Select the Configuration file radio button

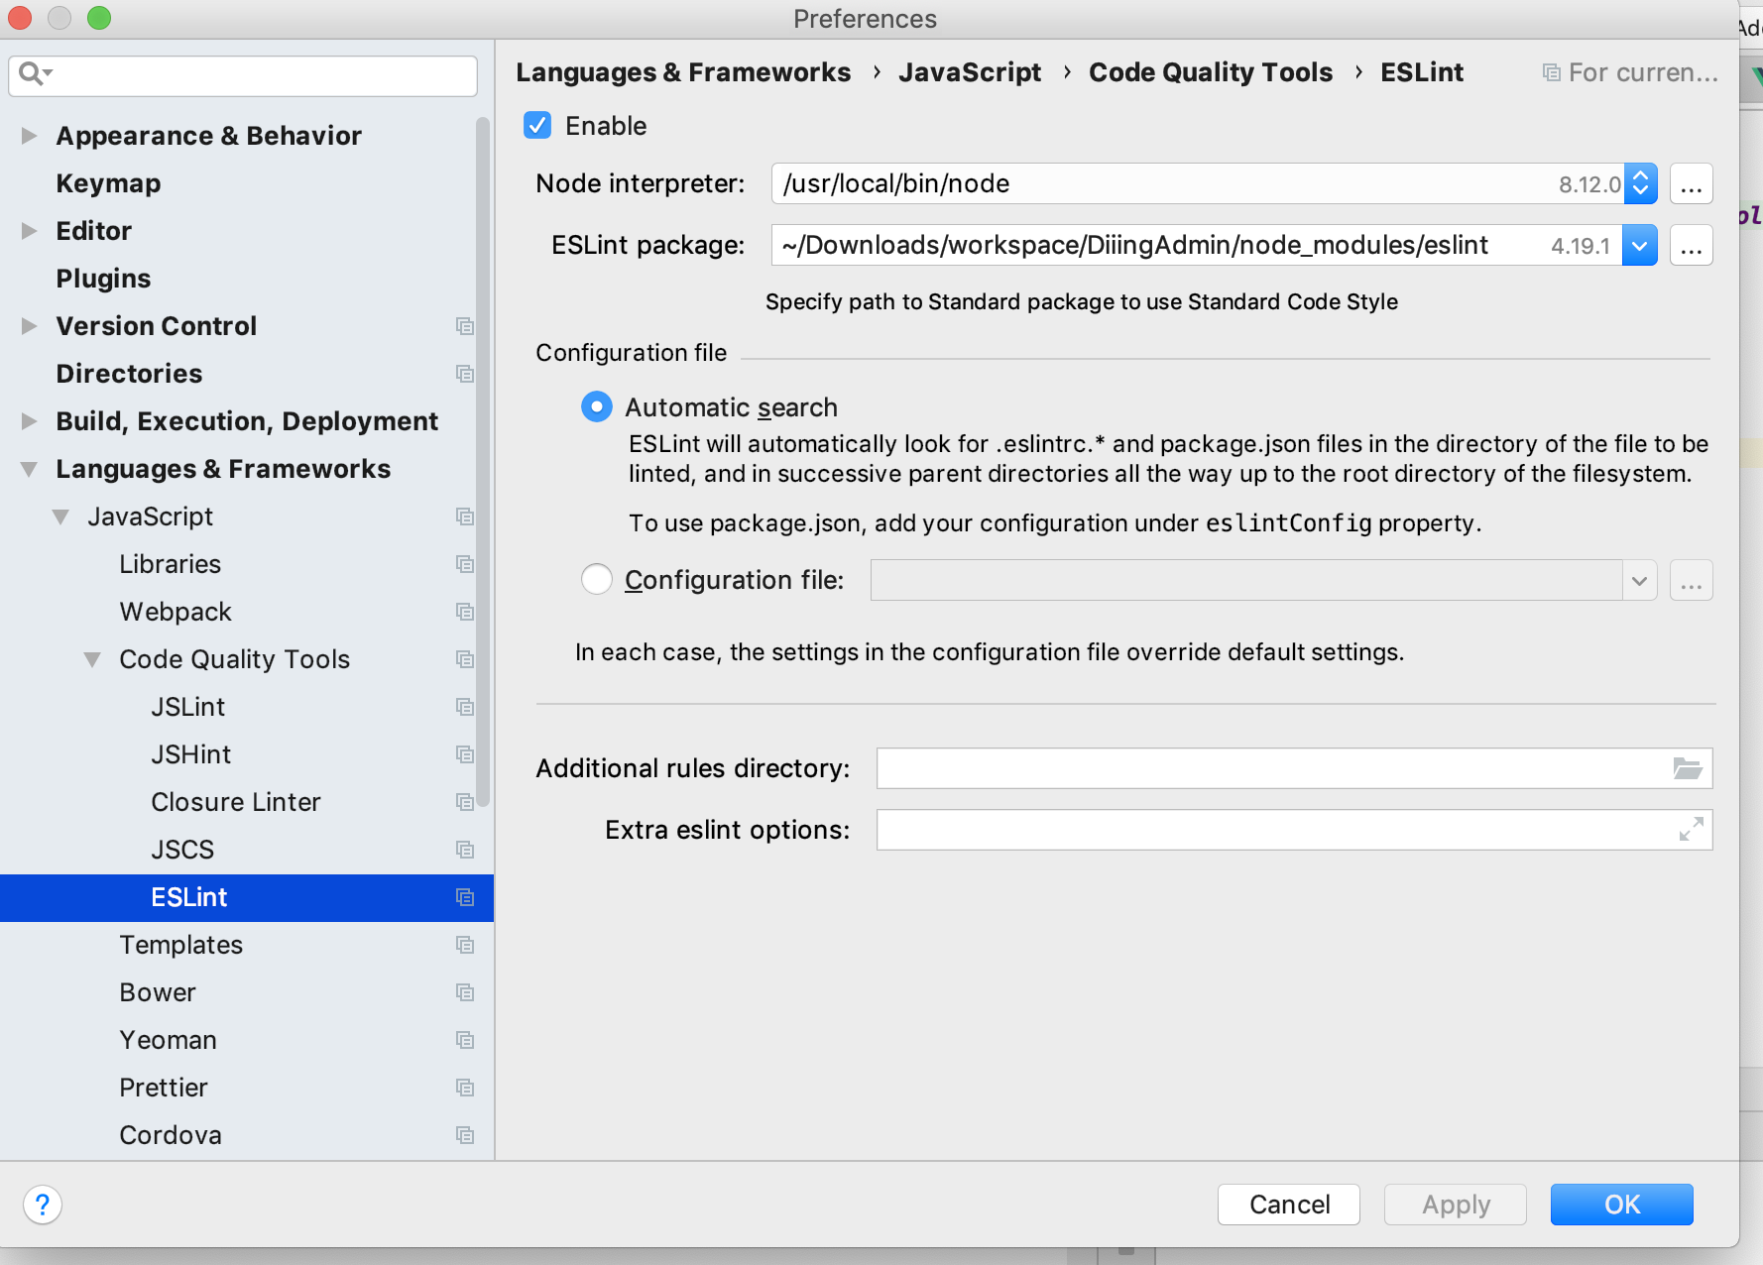click(597, 580)
